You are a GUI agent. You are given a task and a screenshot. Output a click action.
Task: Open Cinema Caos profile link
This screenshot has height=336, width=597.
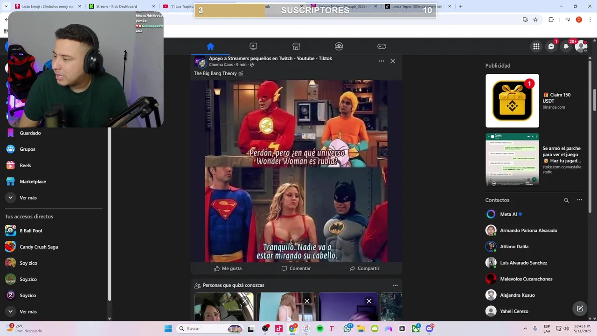coord(221,65)
